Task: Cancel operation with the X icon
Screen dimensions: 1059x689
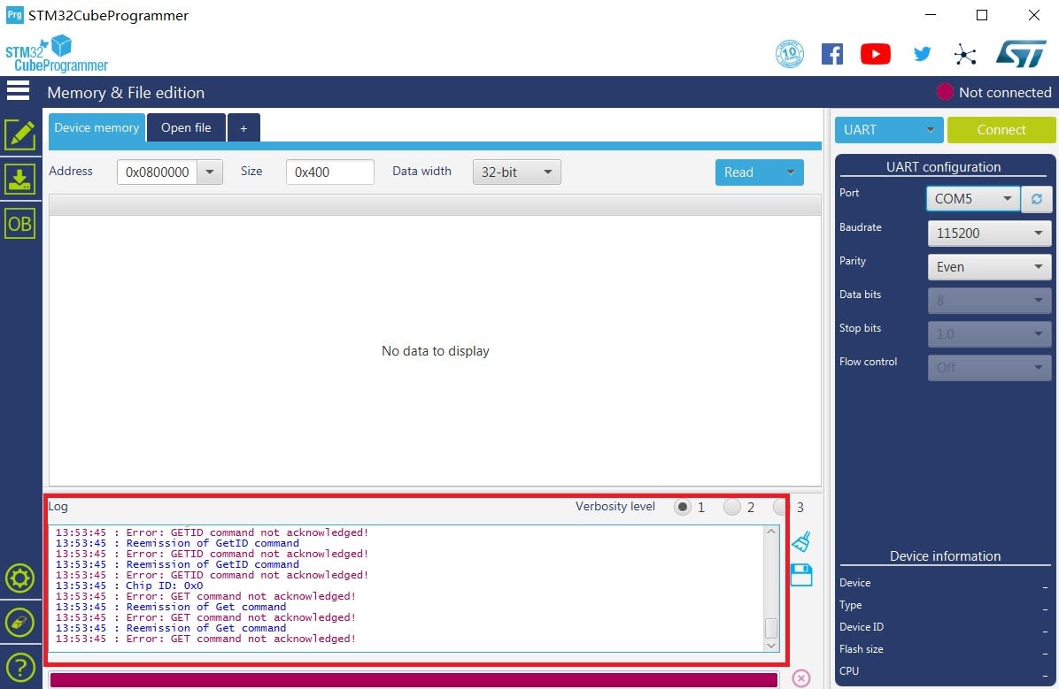Action: tap(801, 678)
